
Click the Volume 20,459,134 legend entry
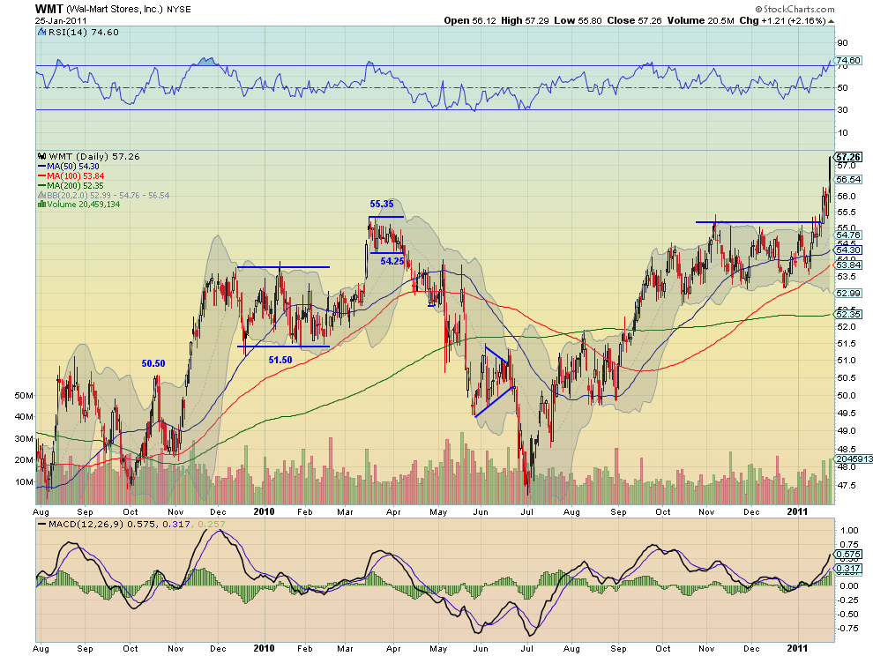84,205
